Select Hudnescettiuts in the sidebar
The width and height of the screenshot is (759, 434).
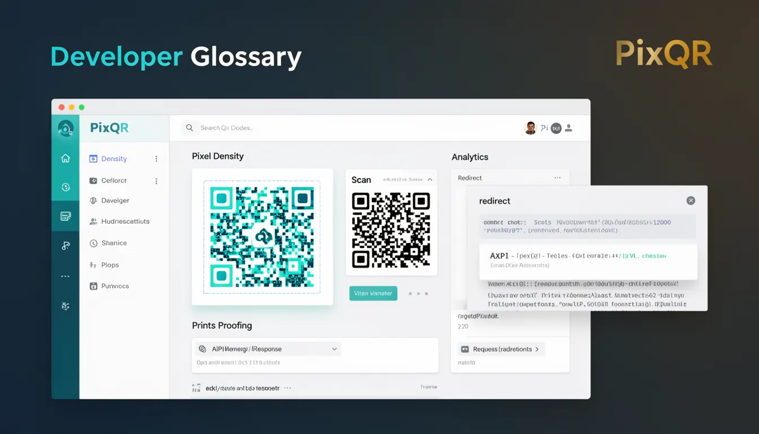point(119,222)
